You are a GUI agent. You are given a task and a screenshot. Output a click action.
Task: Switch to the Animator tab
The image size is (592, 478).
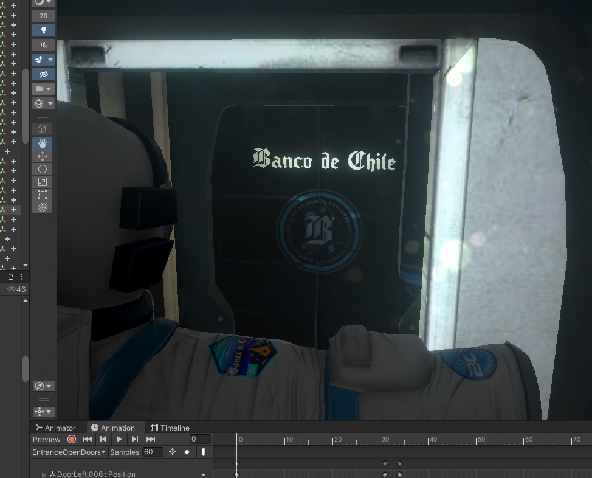(x=56, y=428)
